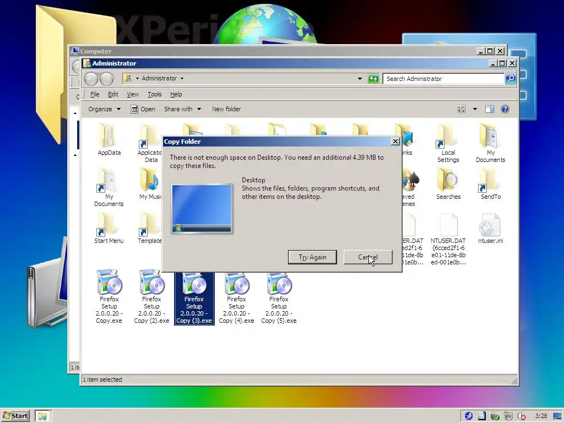The width and height of the screenshot is (564, 423).
Task: Select the SendTo shortcut folder
Action: 491,184
